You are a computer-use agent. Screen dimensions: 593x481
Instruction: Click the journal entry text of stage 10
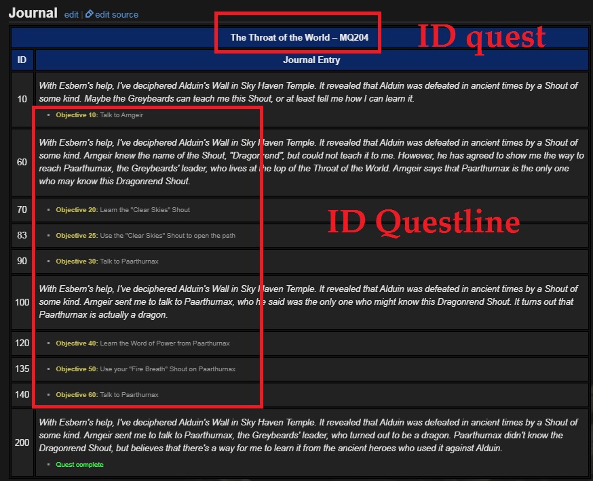[x=308, y=92]
